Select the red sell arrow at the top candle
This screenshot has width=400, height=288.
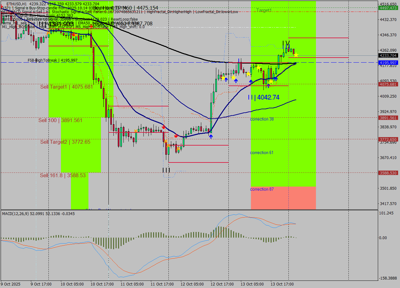tap(74, 34)
